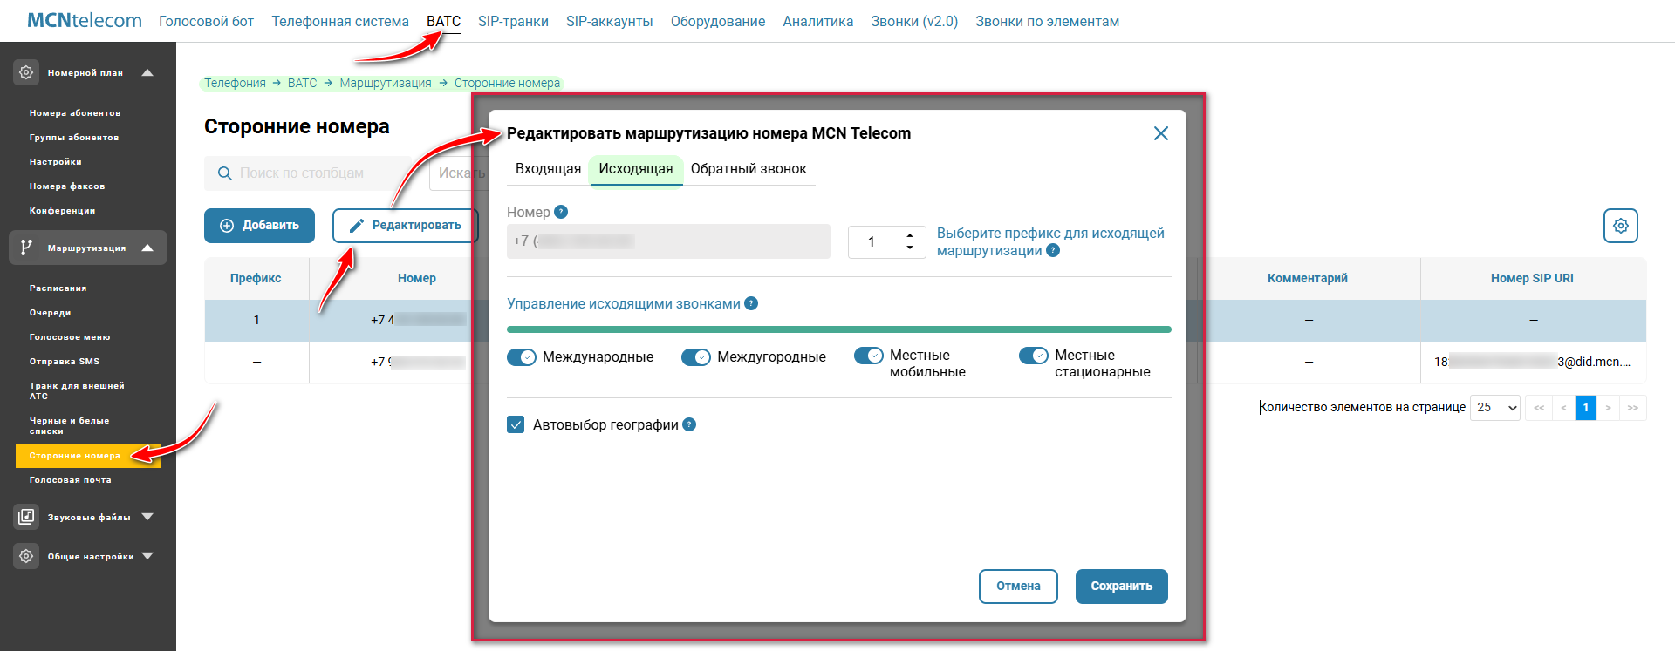Open Голосовое меню in sidebar

tap(70, 337)
